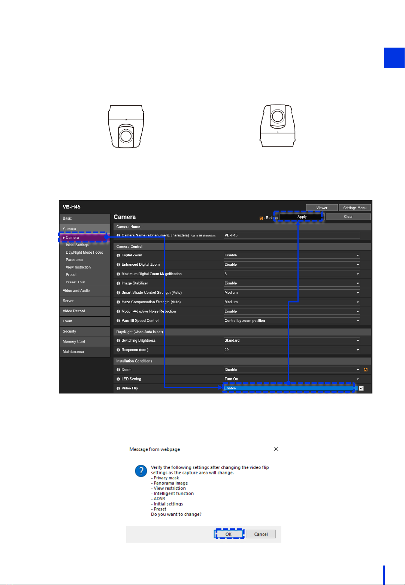Open the Enhanced Digital Zoom dropdown

(x=291, y=265)
